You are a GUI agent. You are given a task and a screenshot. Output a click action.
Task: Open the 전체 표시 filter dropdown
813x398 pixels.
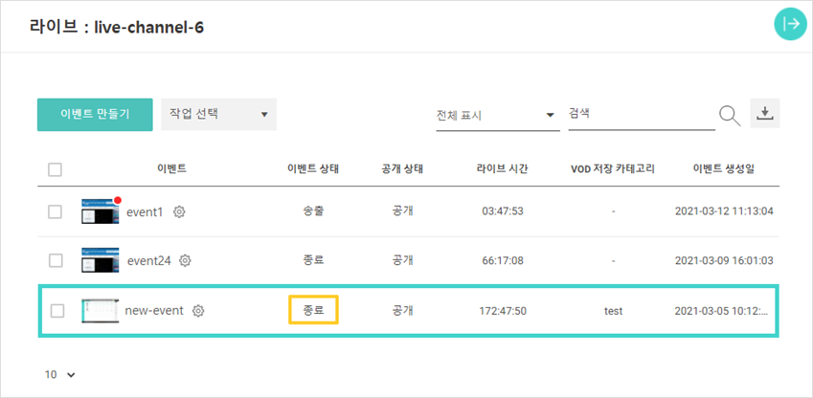point(496,116)
